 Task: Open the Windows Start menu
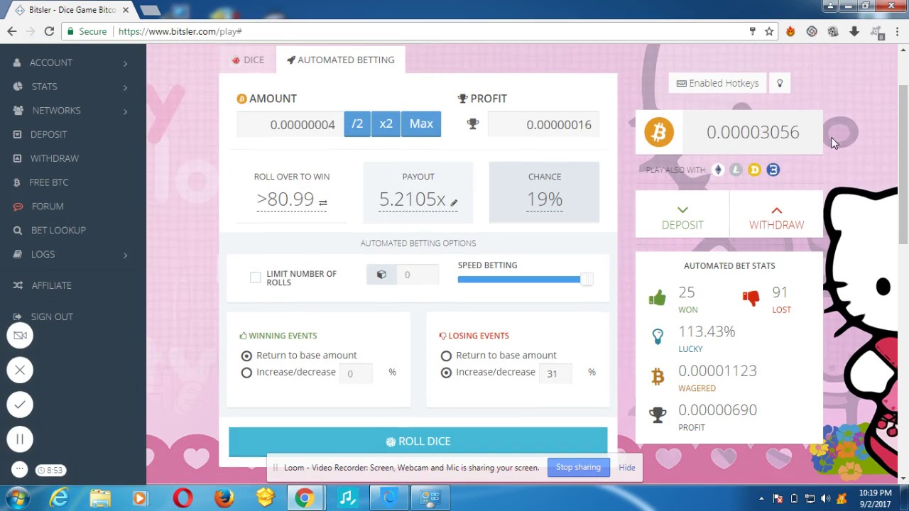pyautogui.click(x=18, y=498)
